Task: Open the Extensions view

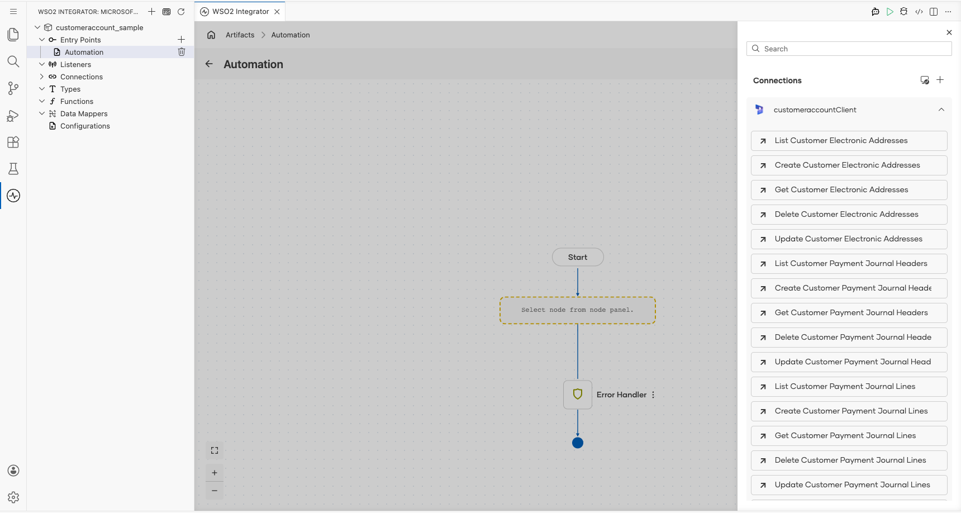Action: [13, 142]
